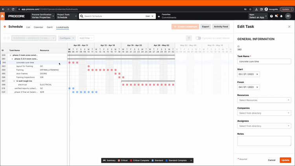Collapse phase 3.2 it room row

point(12,59)
